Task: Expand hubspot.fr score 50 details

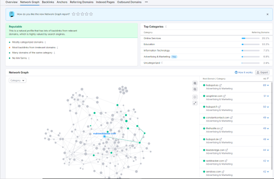Action: [266, 107]
